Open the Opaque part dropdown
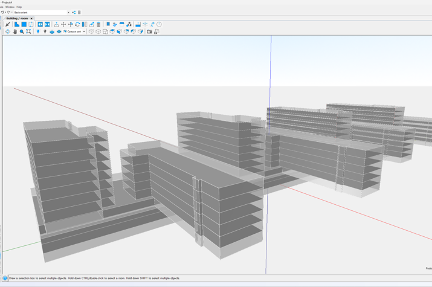432x287 pixels. 84,31
